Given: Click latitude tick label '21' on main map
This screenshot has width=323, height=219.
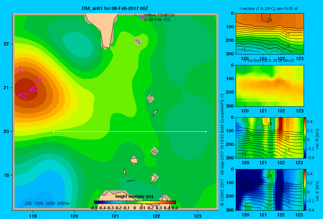Looking at the screenshot, I should [6, 88].
